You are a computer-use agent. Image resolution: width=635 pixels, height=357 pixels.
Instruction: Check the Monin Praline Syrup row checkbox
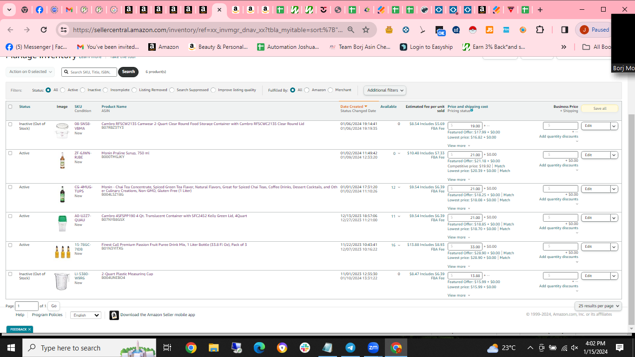pyautogui.click(x=10, y=153)
